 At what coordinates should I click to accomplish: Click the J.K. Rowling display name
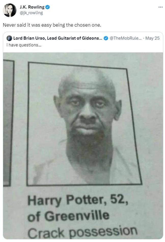click(x=32, y=7)
